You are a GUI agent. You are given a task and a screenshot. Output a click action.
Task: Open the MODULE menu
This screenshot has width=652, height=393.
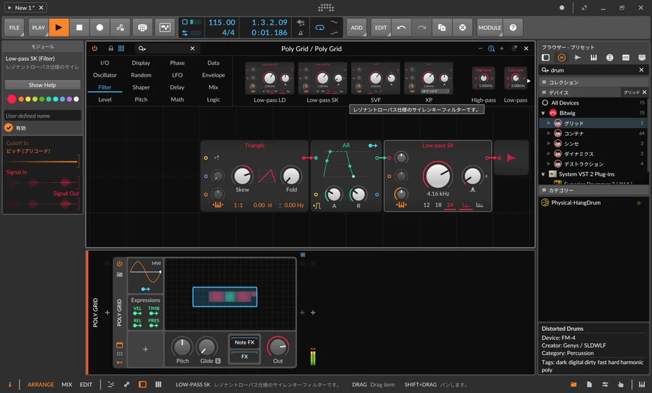(490, 28)
